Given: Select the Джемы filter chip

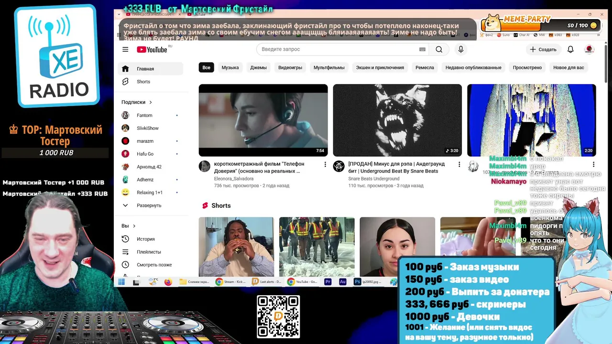Looking at the screenshot, I should [x=258, y=67].
